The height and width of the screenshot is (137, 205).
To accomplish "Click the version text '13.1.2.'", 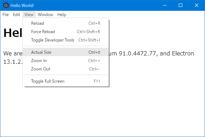I will pyautogui.click(x=13, y=62).
